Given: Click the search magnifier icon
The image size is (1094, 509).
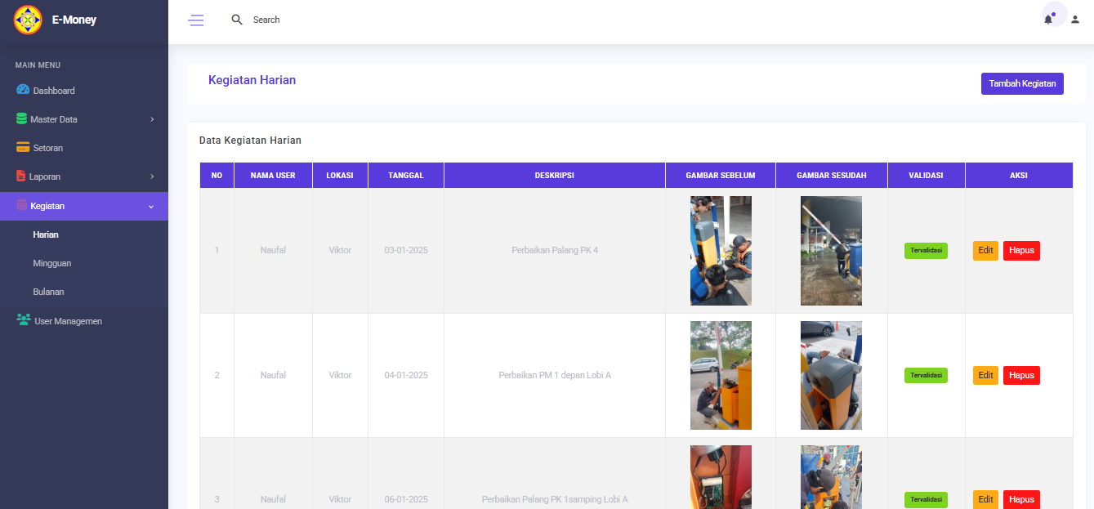Looking at the screenshot, I should click(x=237, y=20).
